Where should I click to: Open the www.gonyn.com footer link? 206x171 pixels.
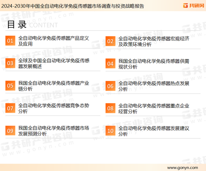(x=182, y=168)
